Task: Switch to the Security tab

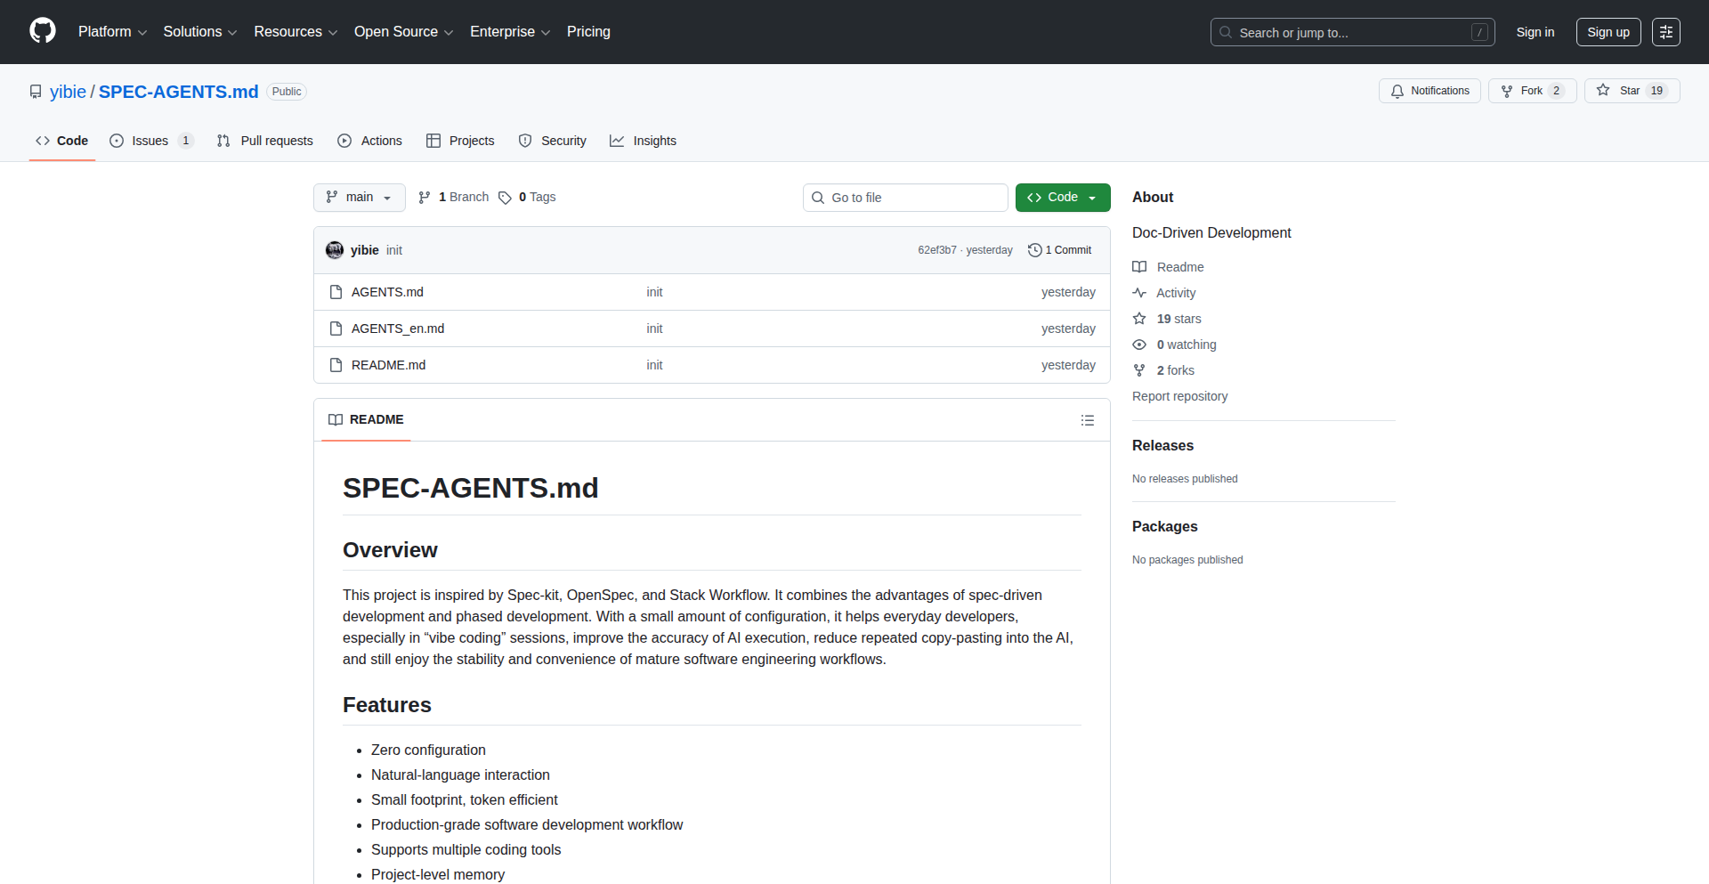Action: 552,141
